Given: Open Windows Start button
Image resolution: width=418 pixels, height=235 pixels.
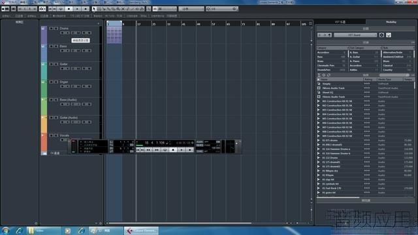Looking at the screenshot, I should tap(5, 230).
